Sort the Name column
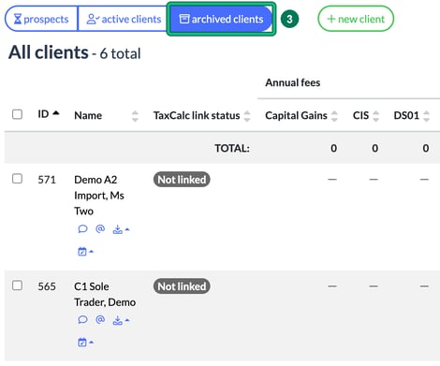The width and height of the screenshot is (440, 366). 135,116
